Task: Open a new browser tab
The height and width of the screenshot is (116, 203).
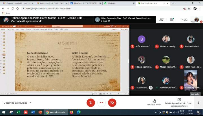Action: pos(173,3)
